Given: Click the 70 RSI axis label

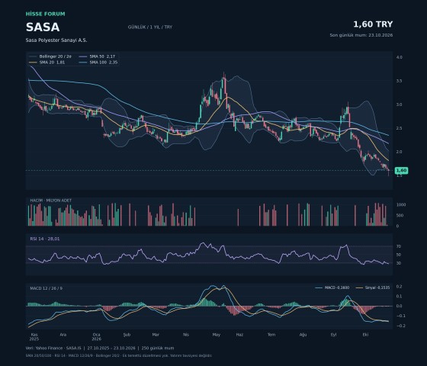Looking at the screenshot, I should pyautogui.click(x=399, y=246).
